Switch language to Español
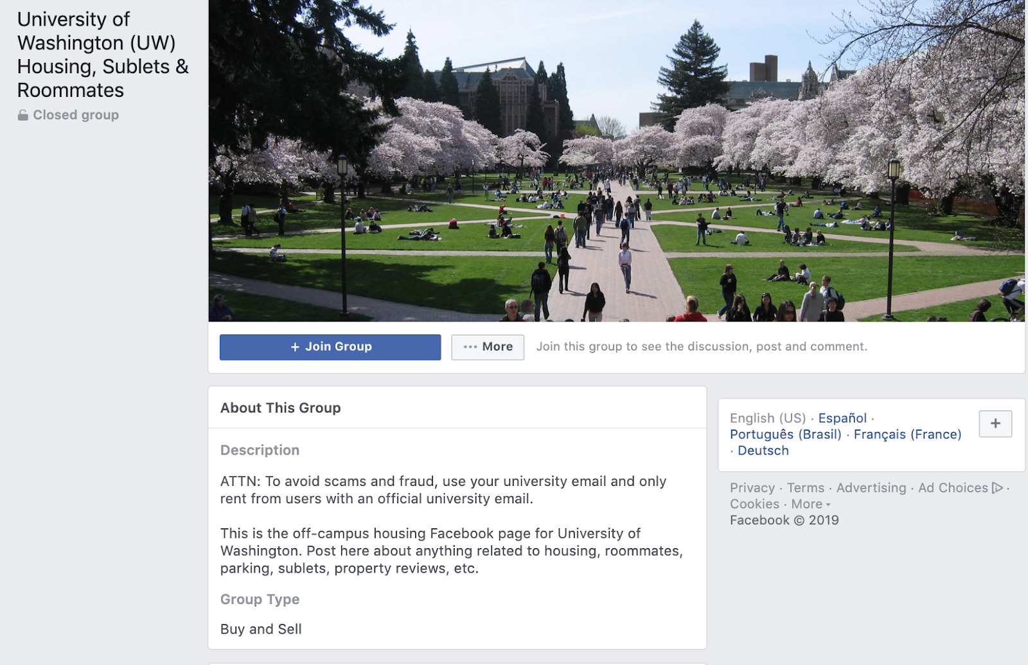 [842, 419]
